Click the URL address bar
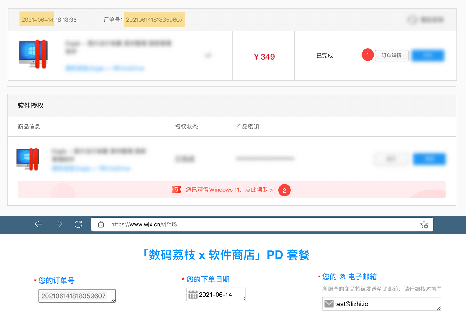The image size is (466, 321). tap(217, 224)
